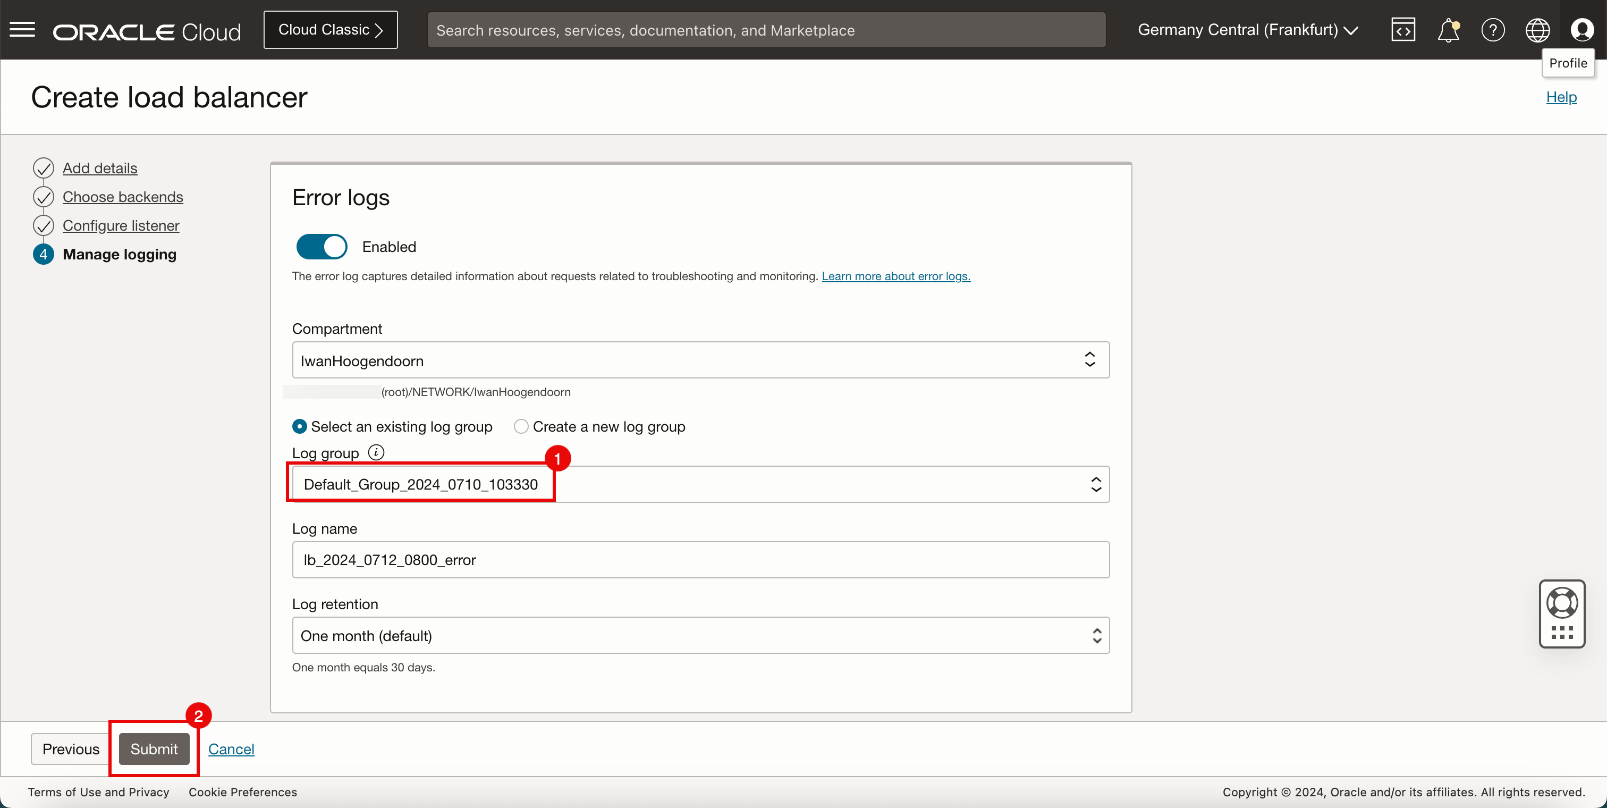Select Create a new log group

520,425
